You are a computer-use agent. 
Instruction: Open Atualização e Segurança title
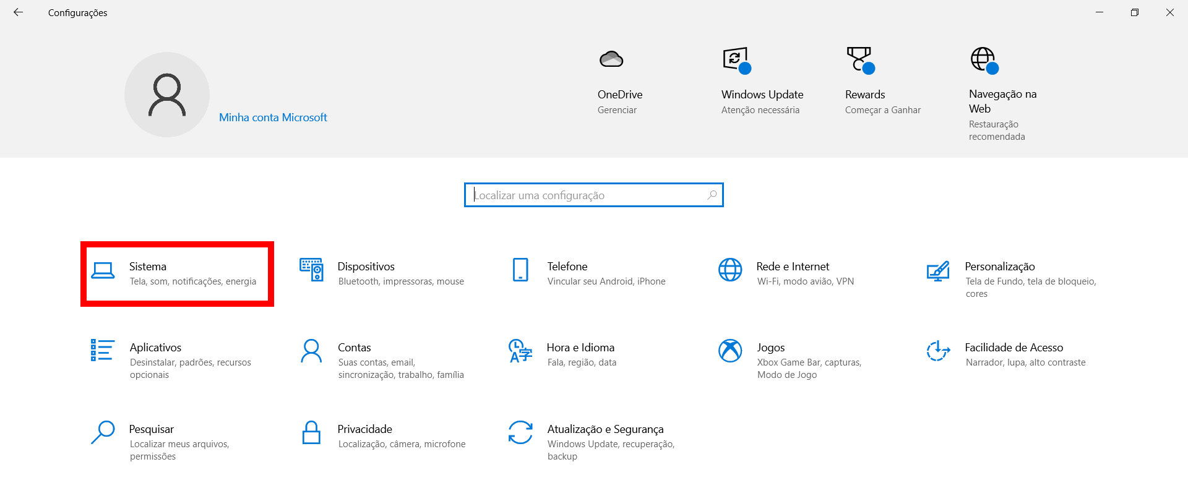click(606, 429)
